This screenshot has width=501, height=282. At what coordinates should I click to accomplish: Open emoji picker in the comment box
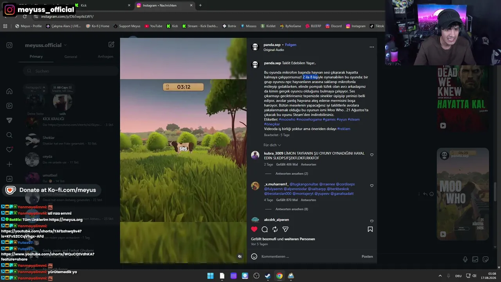(x=254, y=257)
